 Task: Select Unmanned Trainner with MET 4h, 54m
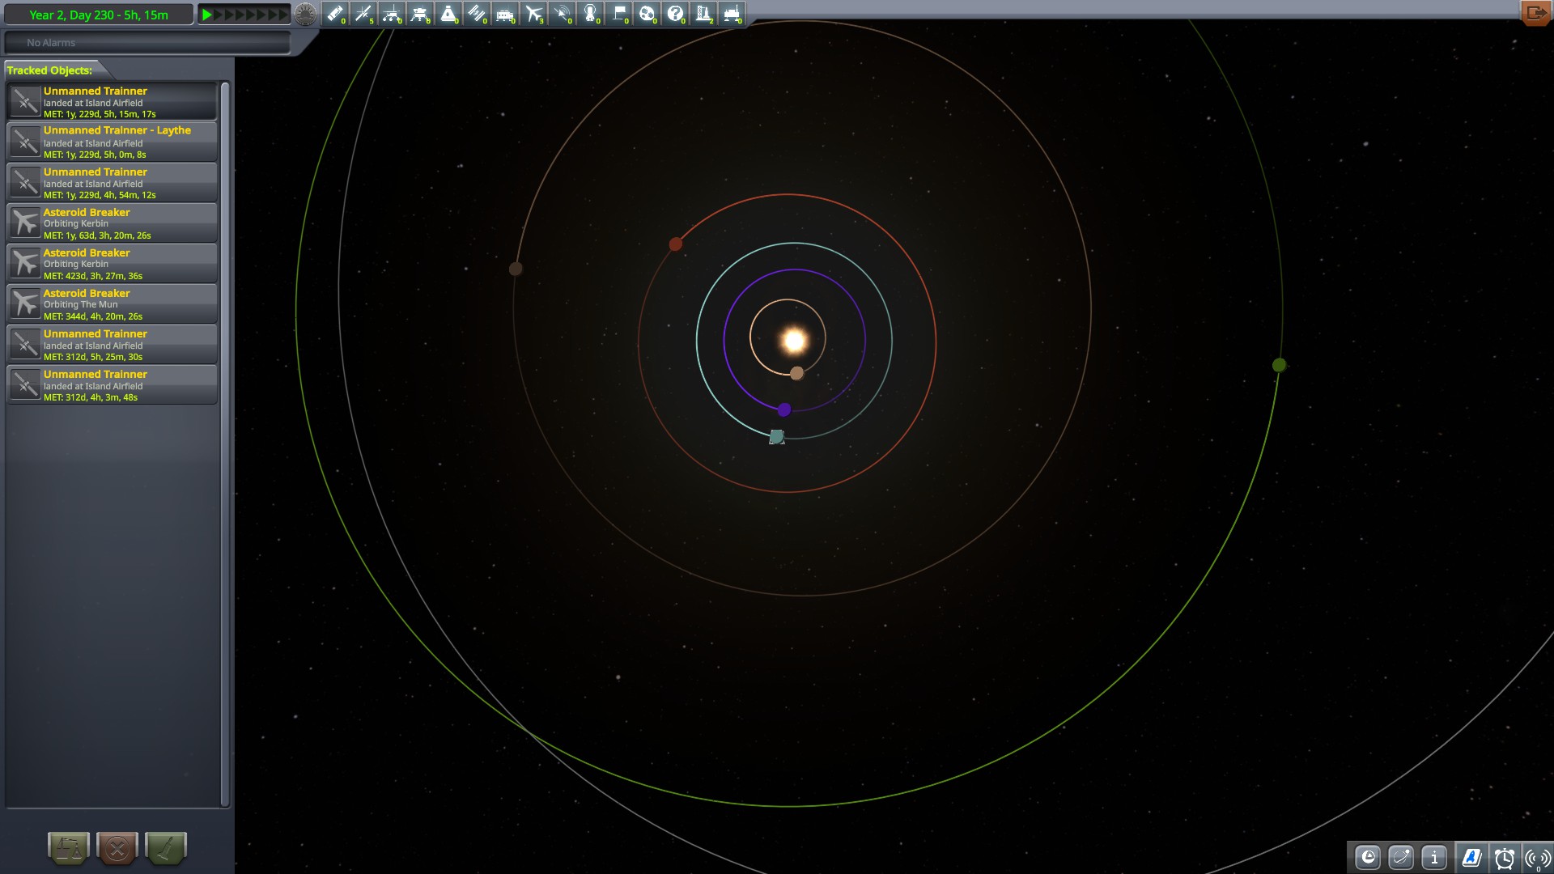(113, 182)
